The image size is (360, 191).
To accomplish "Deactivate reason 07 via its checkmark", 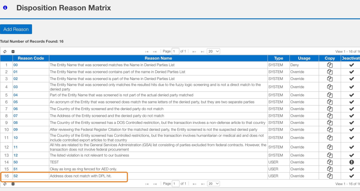I will [x=352, y=116].
